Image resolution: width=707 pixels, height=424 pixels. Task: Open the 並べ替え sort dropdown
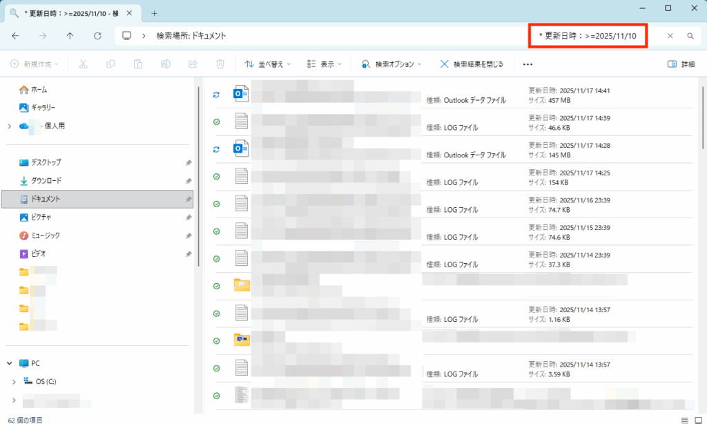pyautogui.click(x=268, y=64)
